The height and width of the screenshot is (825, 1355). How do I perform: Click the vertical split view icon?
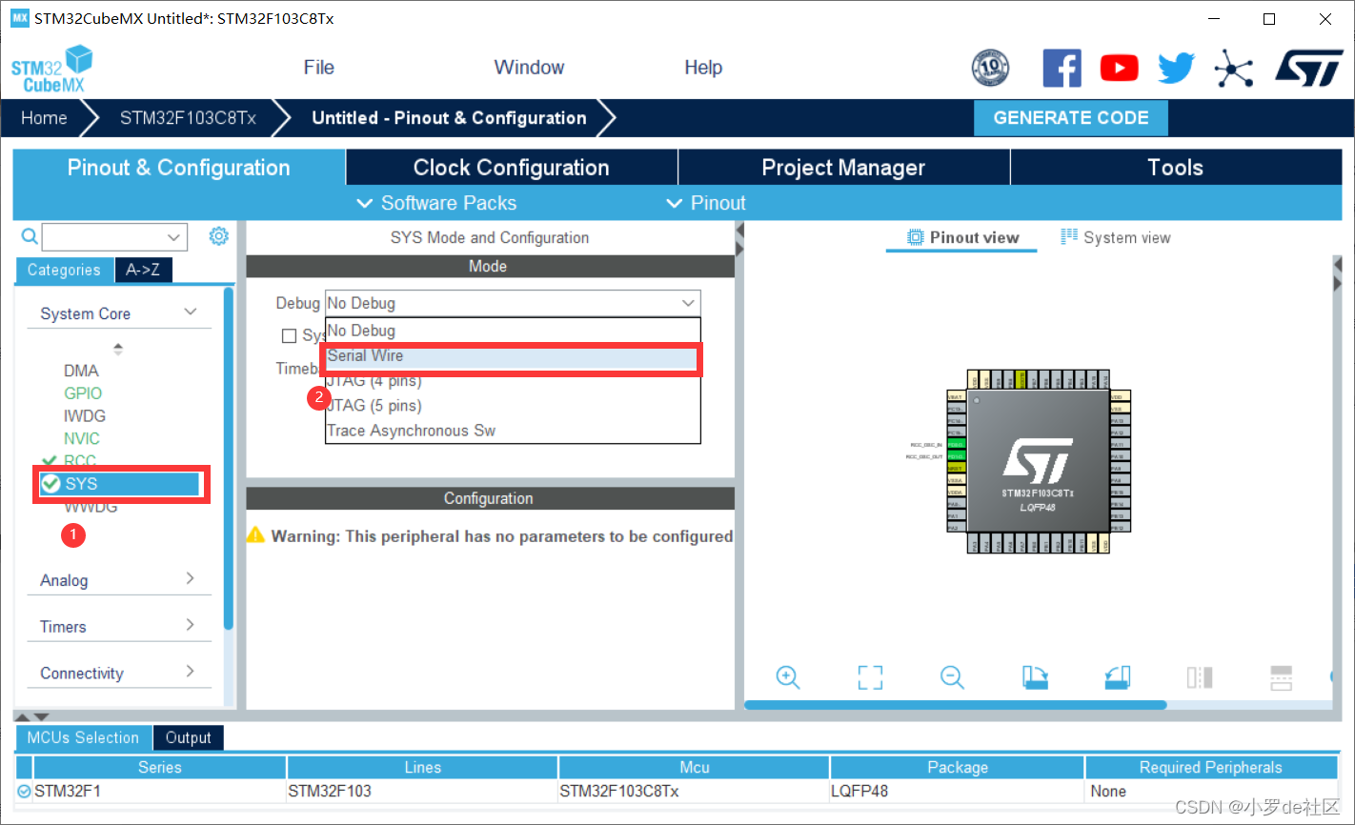click(1200, 677)
